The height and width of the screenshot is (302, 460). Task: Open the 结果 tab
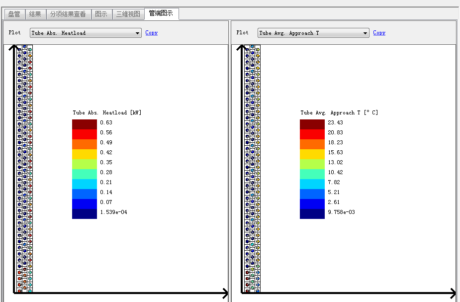(x=35, y=14)
